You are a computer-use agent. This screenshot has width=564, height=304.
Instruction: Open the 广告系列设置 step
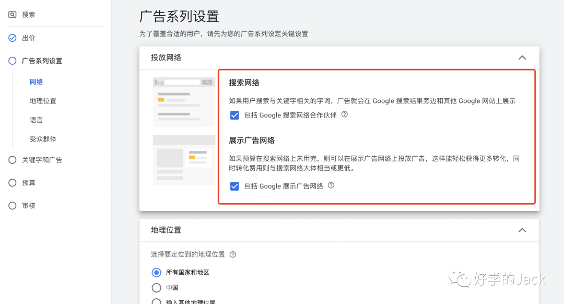tap(42, 61)
